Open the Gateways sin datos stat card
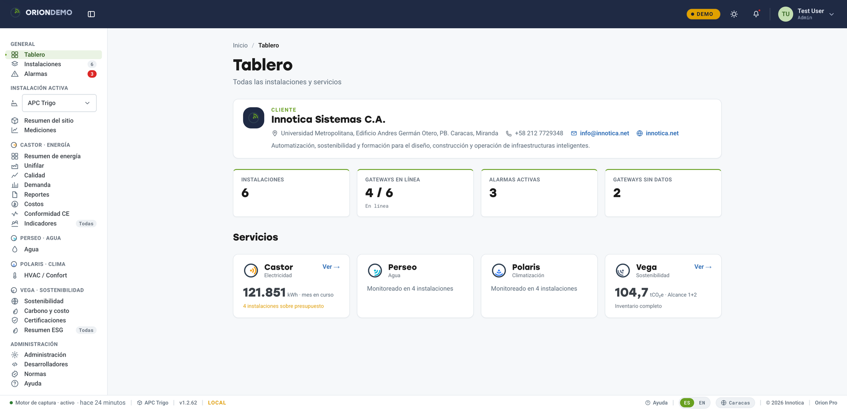Viewport: 847px width, 410px height. point(663,193)
